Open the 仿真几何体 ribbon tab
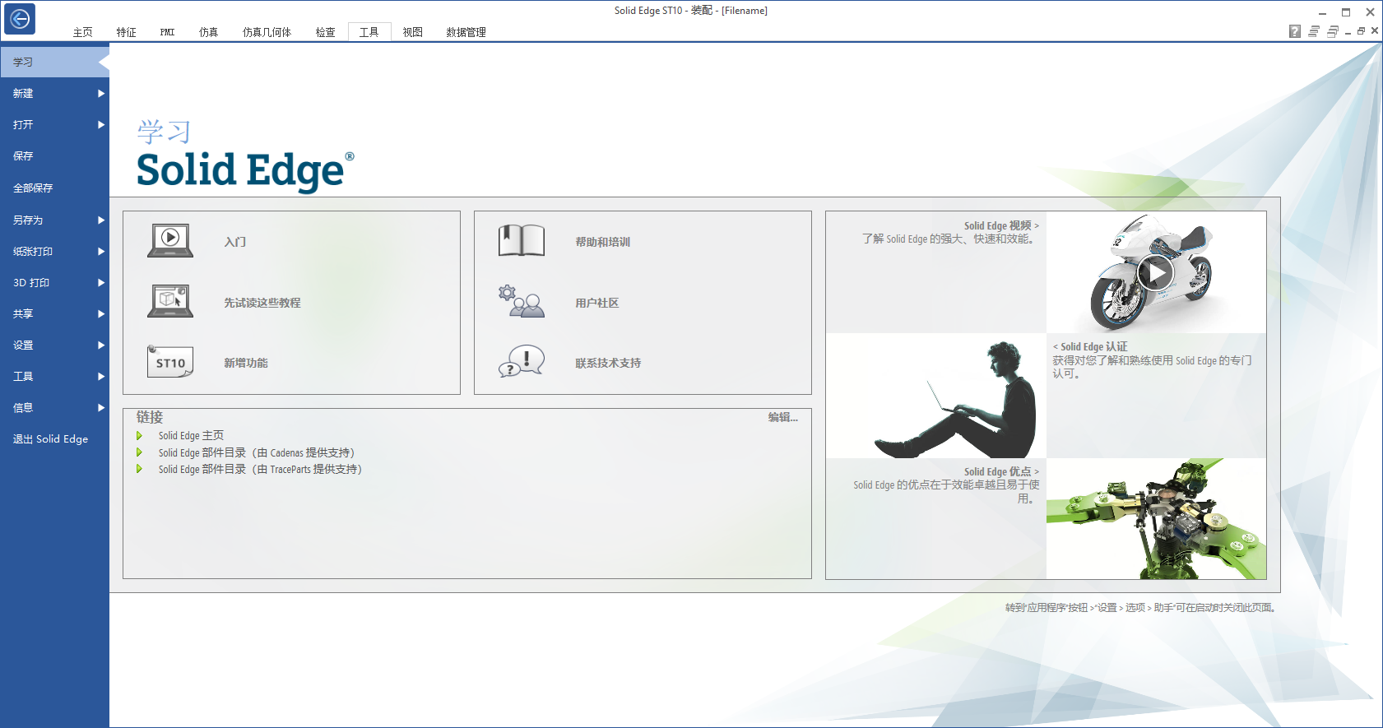The image size is (1383, 728). point(267,32)
